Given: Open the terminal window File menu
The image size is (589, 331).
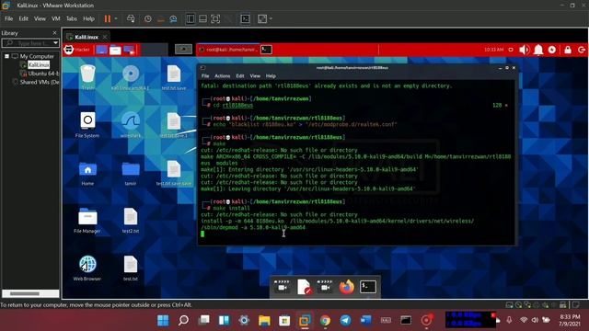Looking at the screenshot, I should 205,76.
